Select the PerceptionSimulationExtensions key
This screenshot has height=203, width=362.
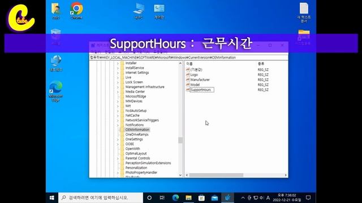(148, 163)
